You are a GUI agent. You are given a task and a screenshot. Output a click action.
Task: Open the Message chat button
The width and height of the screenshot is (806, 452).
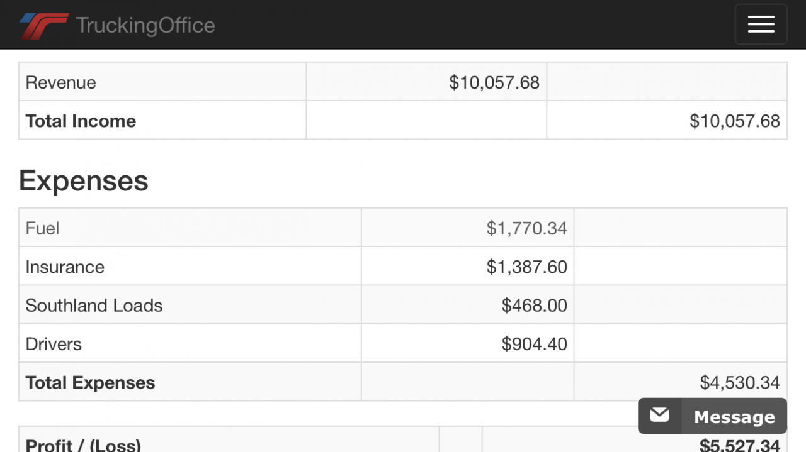(712, 416)
